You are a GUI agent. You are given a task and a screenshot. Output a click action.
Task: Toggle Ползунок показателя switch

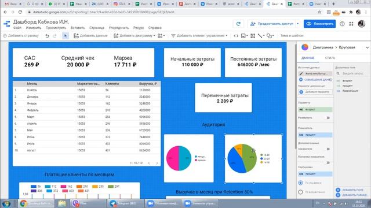point(328,162)
